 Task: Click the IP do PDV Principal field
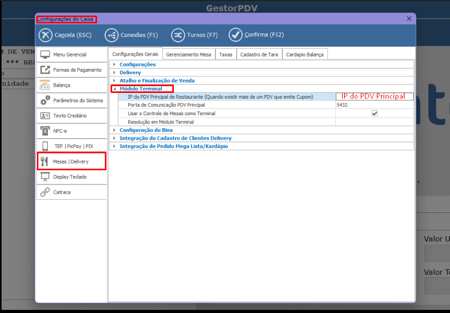point(374,97)
